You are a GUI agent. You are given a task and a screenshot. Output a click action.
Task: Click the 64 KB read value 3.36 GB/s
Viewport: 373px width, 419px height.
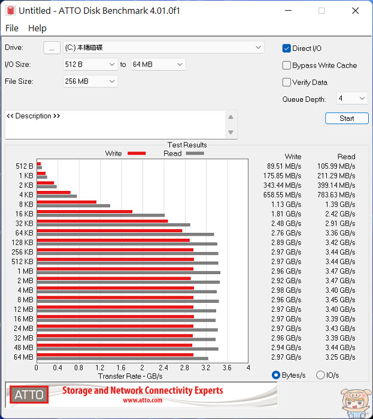(x=340, y=233)
